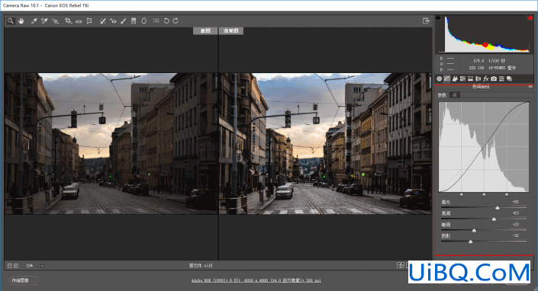Open the zoom level dropdown
The height and width of the screenshot is (291, 538).
tap(42, 266)
